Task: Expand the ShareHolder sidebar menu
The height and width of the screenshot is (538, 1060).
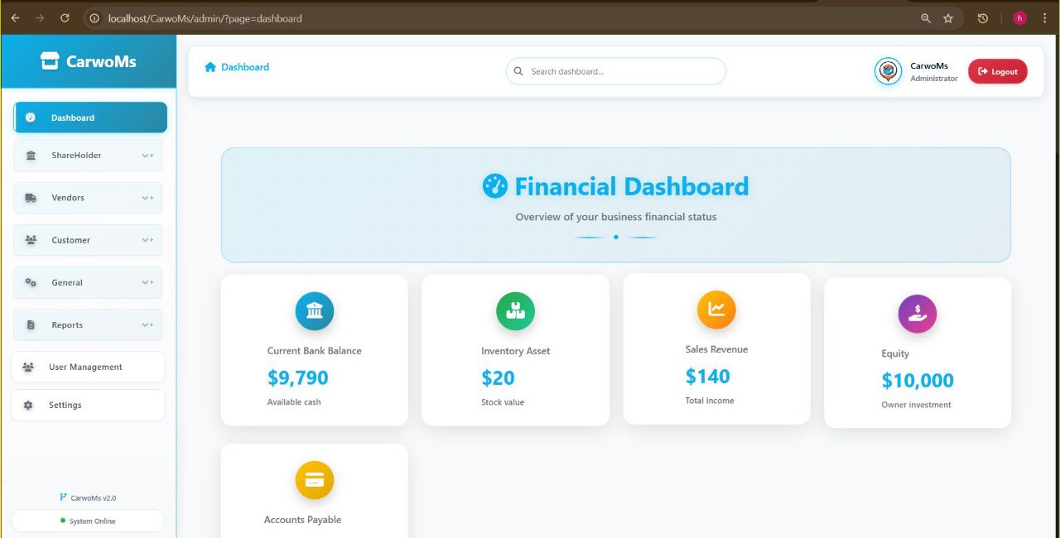Action: 145,155
